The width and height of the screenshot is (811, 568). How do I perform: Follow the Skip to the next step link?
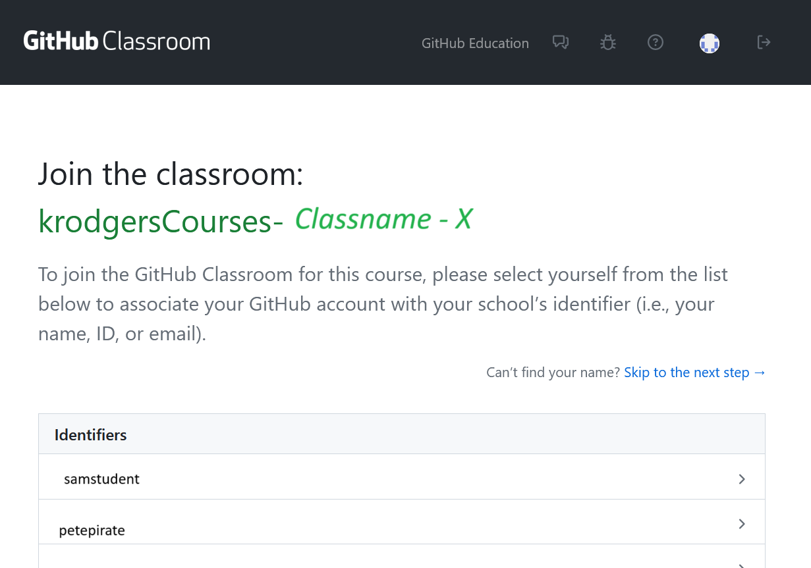694,373
